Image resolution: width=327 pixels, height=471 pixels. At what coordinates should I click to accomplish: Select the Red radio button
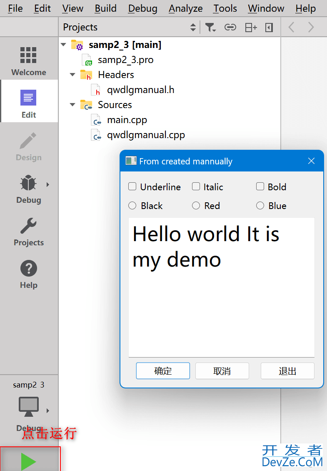[196, 205]
